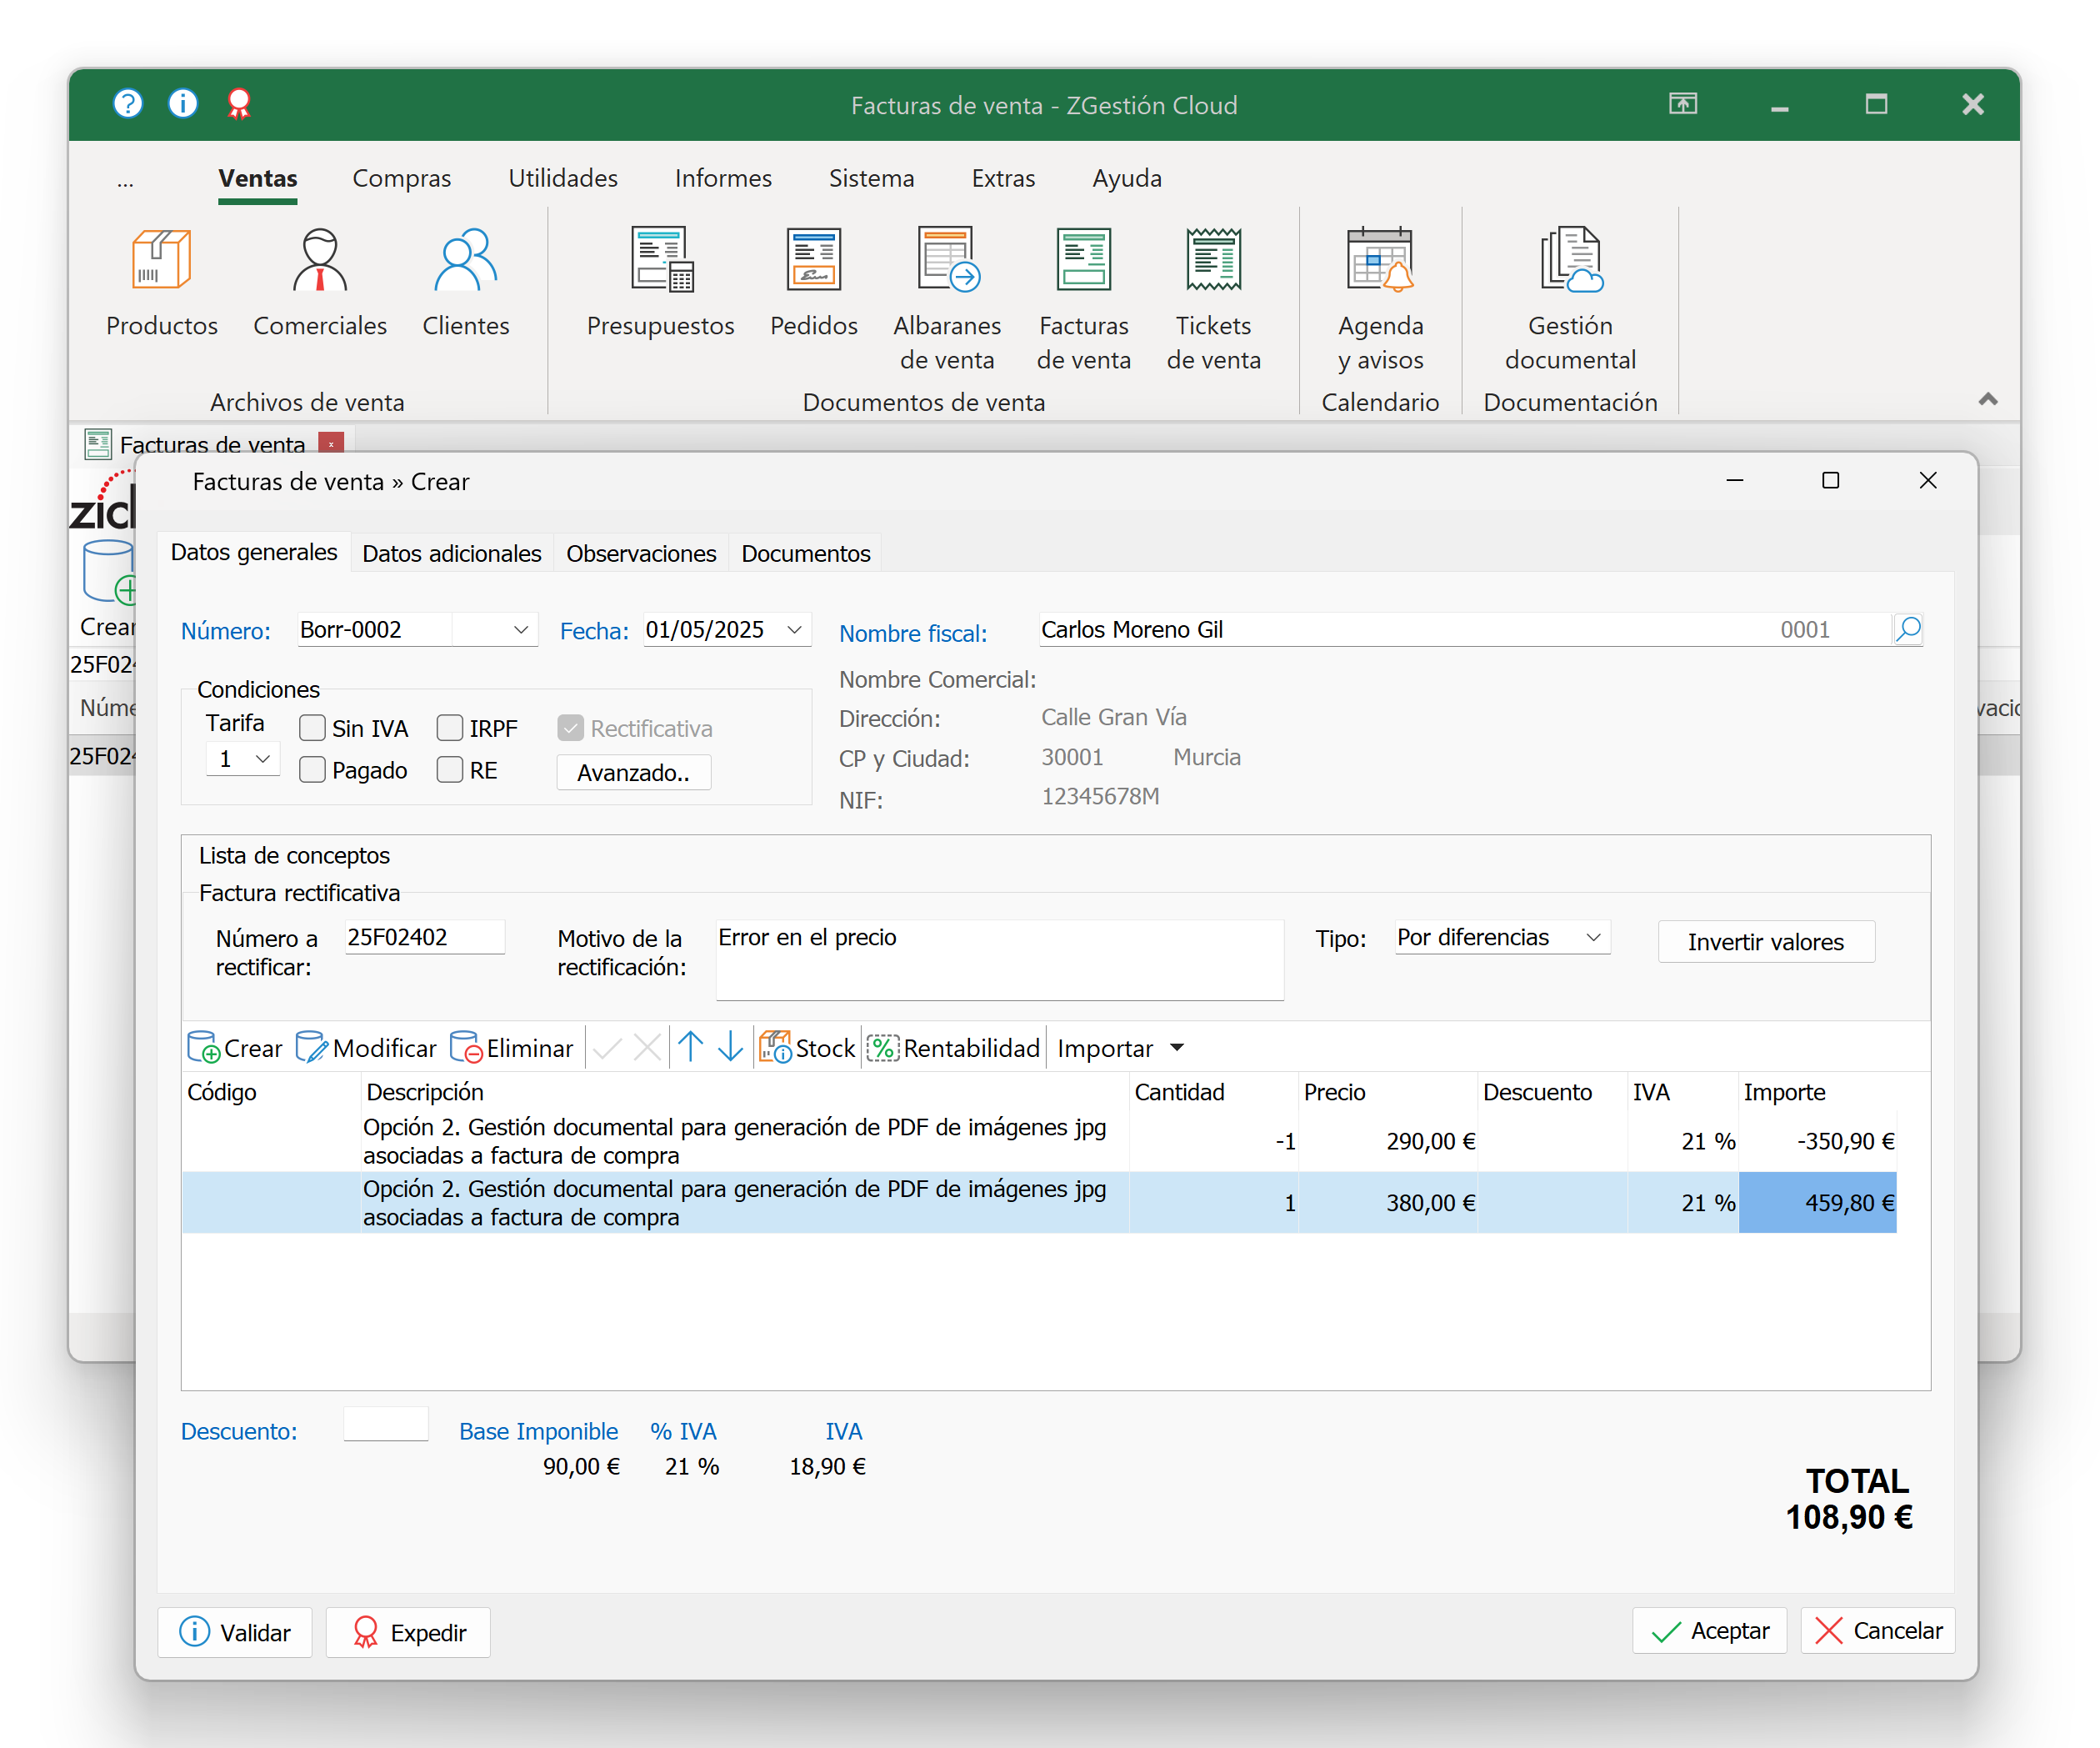Screen dimensions: 2100x1748
Task: Click Aceptar to save invoice
Action: click(1710, 1631)
